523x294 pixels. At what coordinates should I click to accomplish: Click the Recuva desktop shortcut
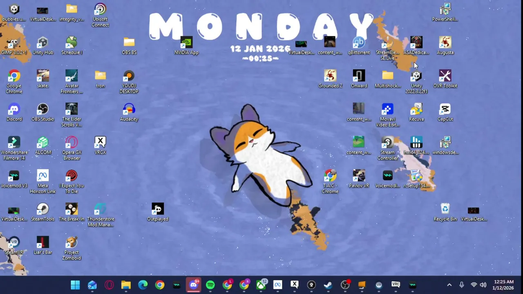(416, 112)
